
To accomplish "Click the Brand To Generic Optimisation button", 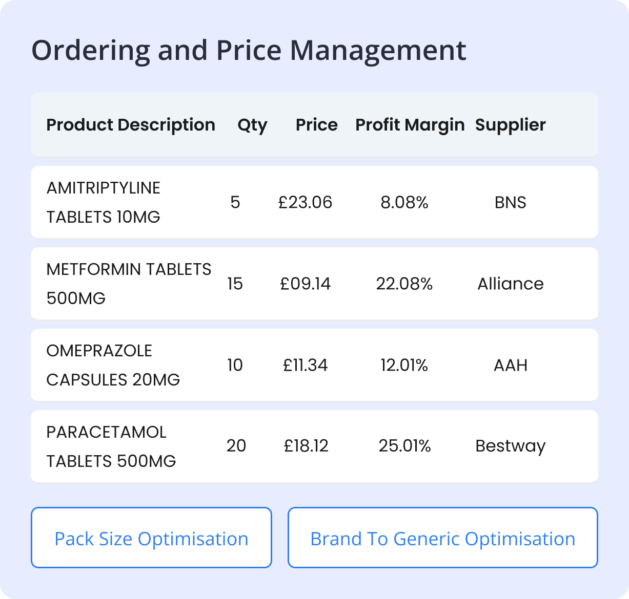I will 442,538.
